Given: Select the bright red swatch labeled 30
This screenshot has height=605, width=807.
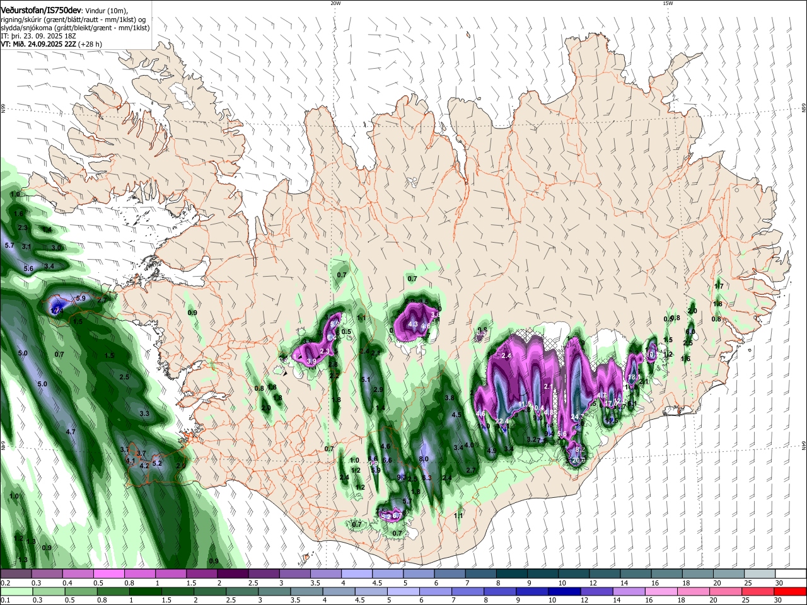Looking at the screenshot, I should (x=790, y=591).
